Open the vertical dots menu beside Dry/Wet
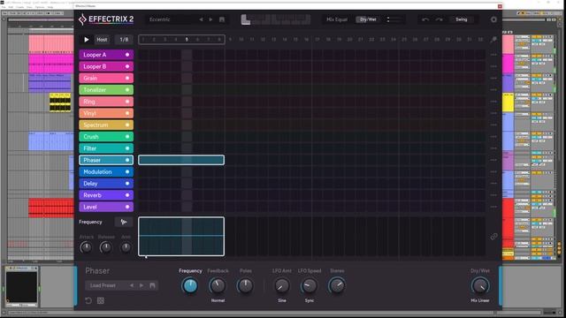The image size is (566, 318). tap(388, 19)
